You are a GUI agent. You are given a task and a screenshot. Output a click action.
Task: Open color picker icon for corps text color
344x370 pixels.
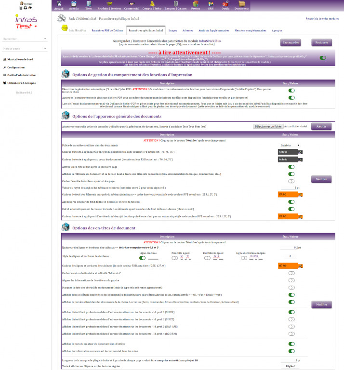(300, 160)
